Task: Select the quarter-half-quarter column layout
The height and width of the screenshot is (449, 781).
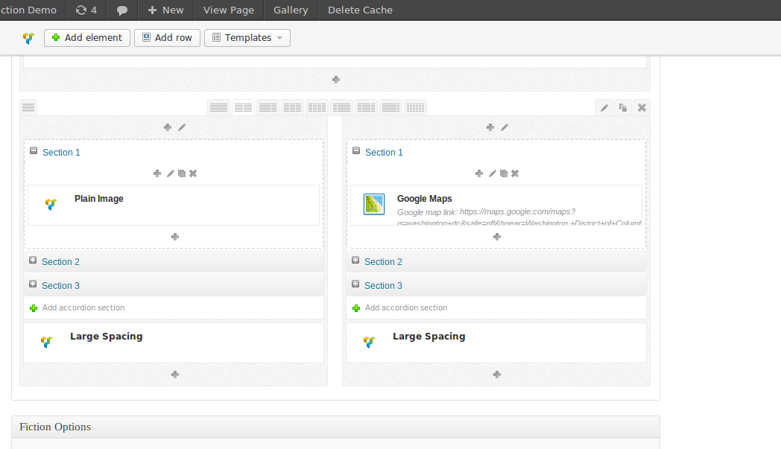Action: click(366, 107)
